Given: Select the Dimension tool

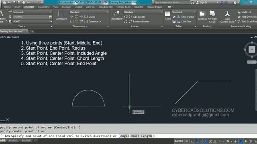Looking at the screenshot, I should click(x=61, y=15).
